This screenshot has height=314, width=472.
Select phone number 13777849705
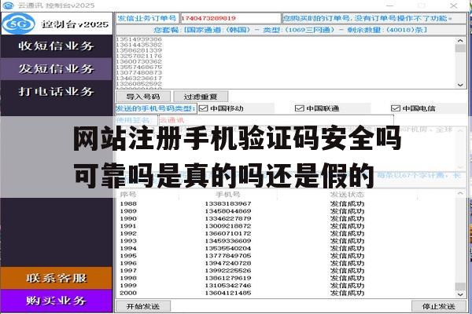click(228, 256)
